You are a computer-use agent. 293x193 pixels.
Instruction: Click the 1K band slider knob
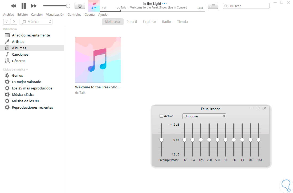coord(226,140)
